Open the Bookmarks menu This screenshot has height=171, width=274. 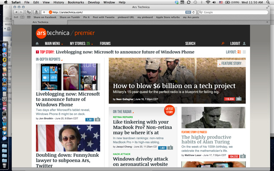coord(76,2)
